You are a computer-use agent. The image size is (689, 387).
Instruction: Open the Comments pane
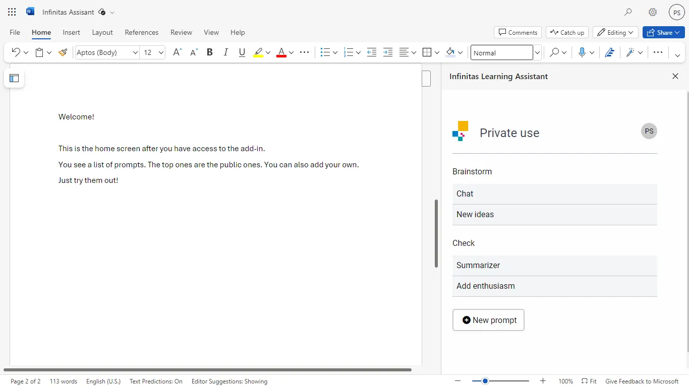(518, 32)
